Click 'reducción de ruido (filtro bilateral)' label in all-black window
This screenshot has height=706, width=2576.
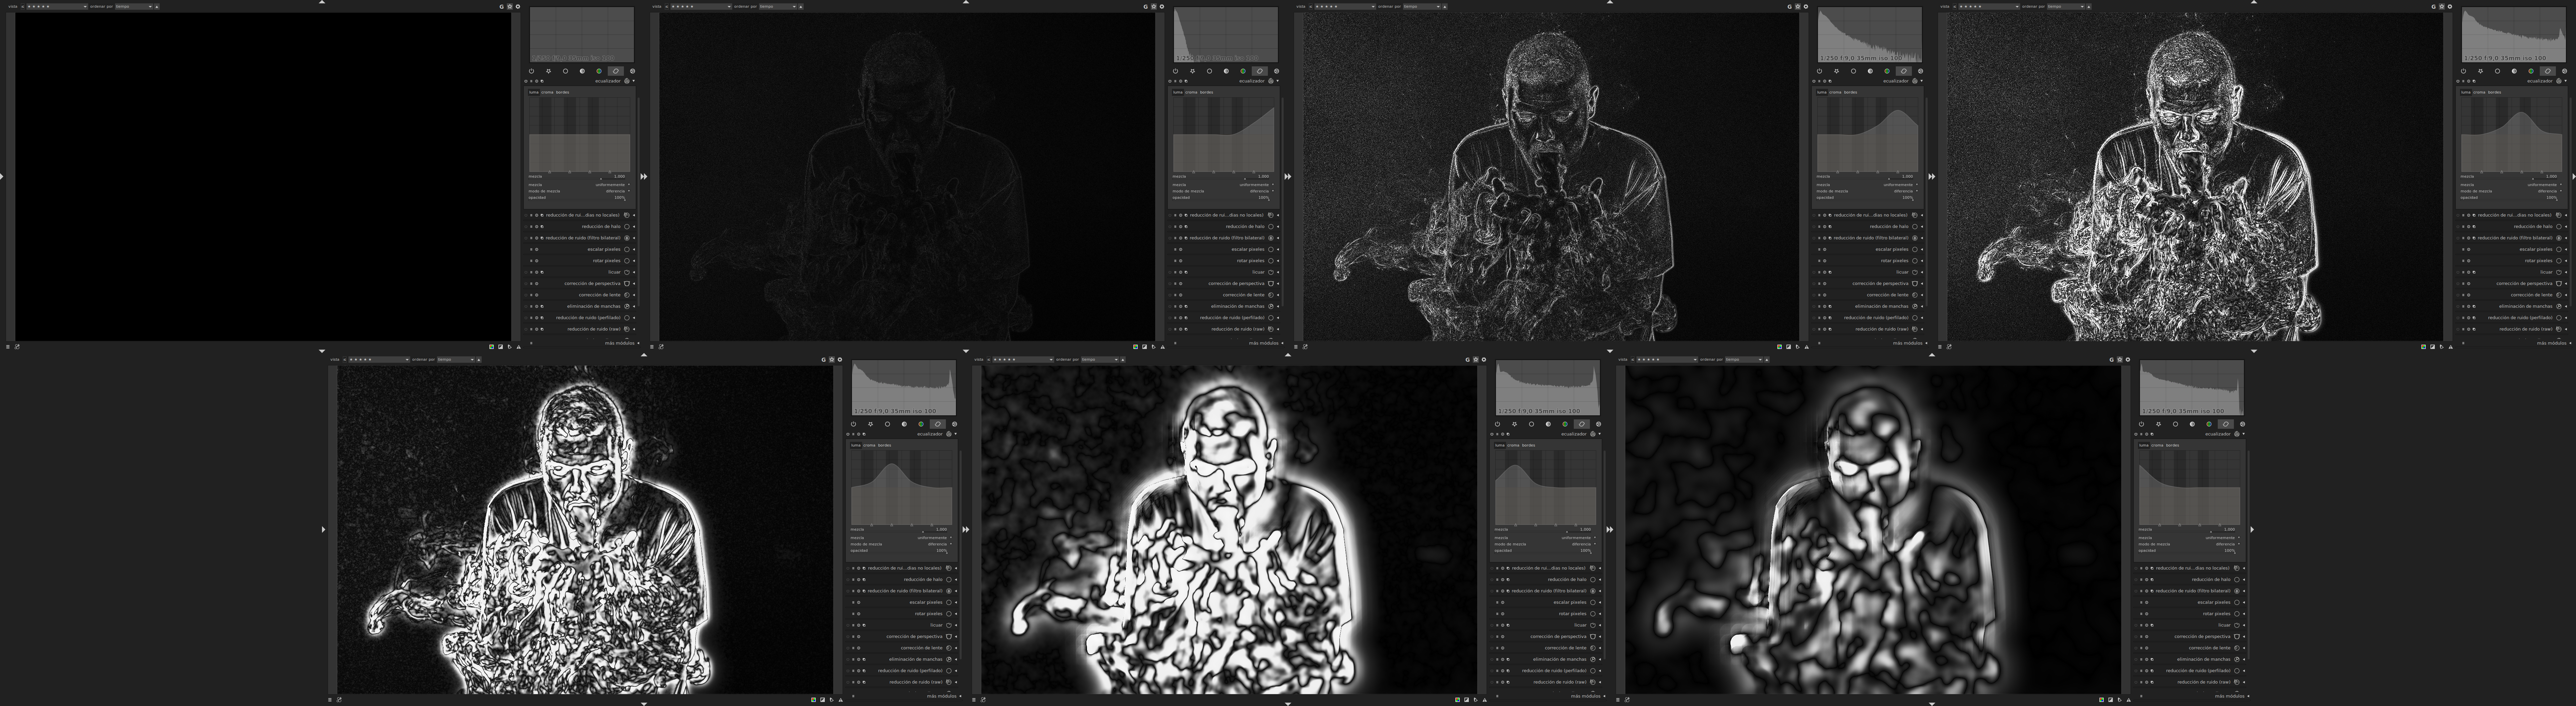tap(583, 238)
